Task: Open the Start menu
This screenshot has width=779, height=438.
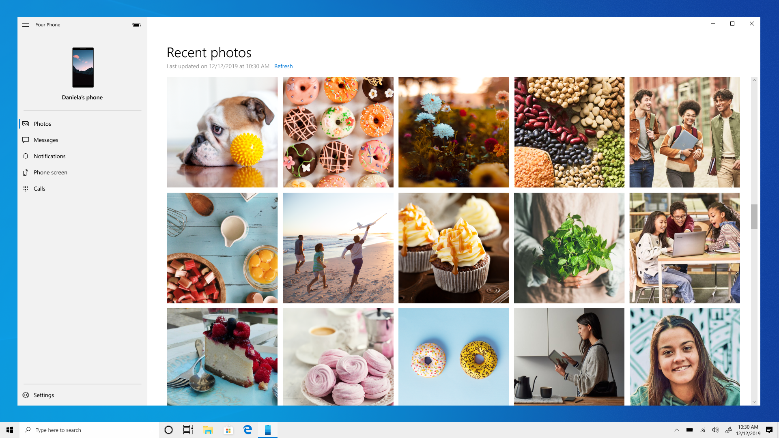Action: point(9,430)
